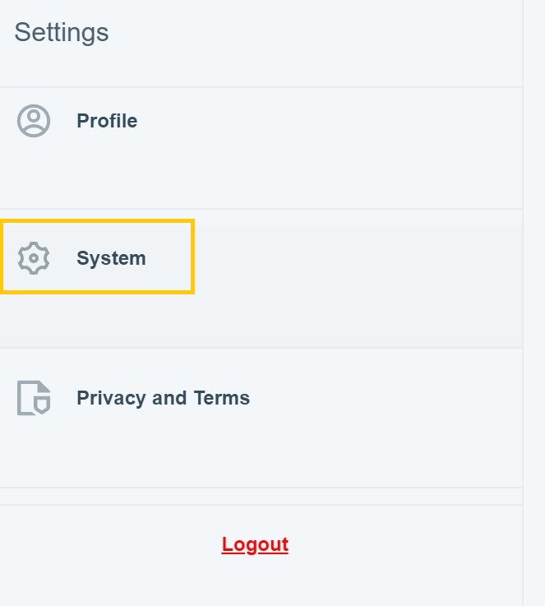Click the Settings heading text

(62, 33)
